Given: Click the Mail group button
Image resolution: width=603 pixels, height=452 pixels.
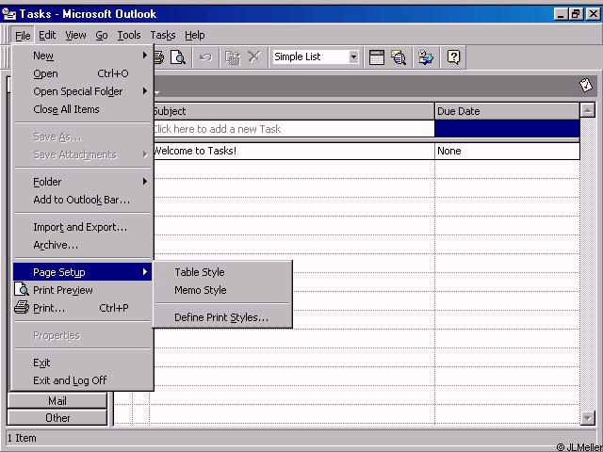Looking at the screenshot, I should [57, 401].
